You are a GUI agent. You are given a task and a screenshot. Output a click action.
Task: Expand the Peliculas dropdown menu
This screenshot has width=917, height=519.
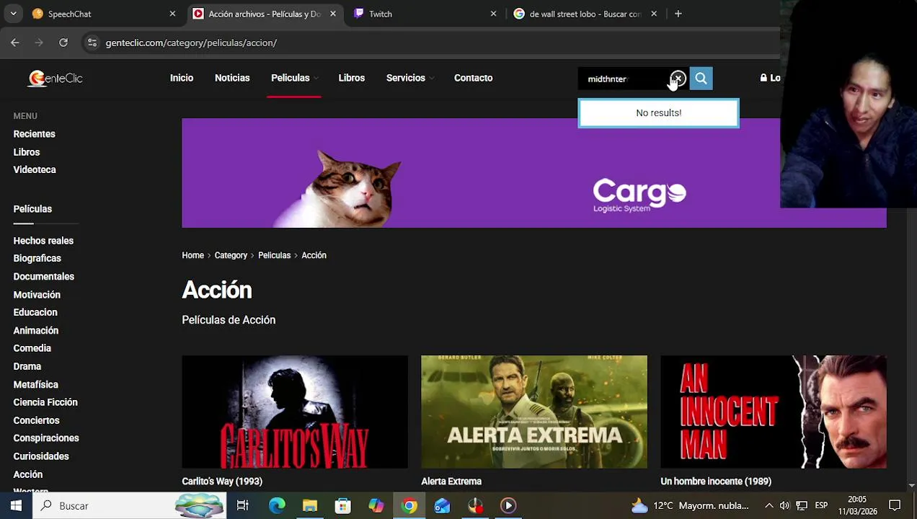pyautogui.click(x=294, y=78)
